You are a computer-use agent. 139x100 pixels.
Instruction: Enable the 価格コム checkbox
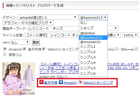tap(5, 54)
